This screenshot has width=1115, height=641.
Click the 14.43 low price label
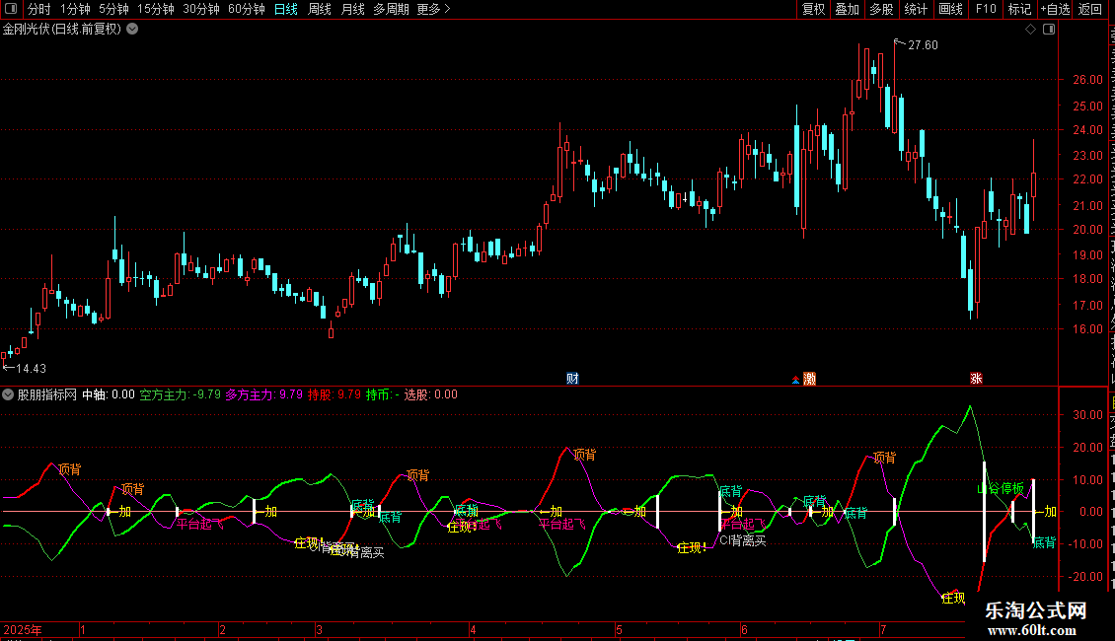31,368
